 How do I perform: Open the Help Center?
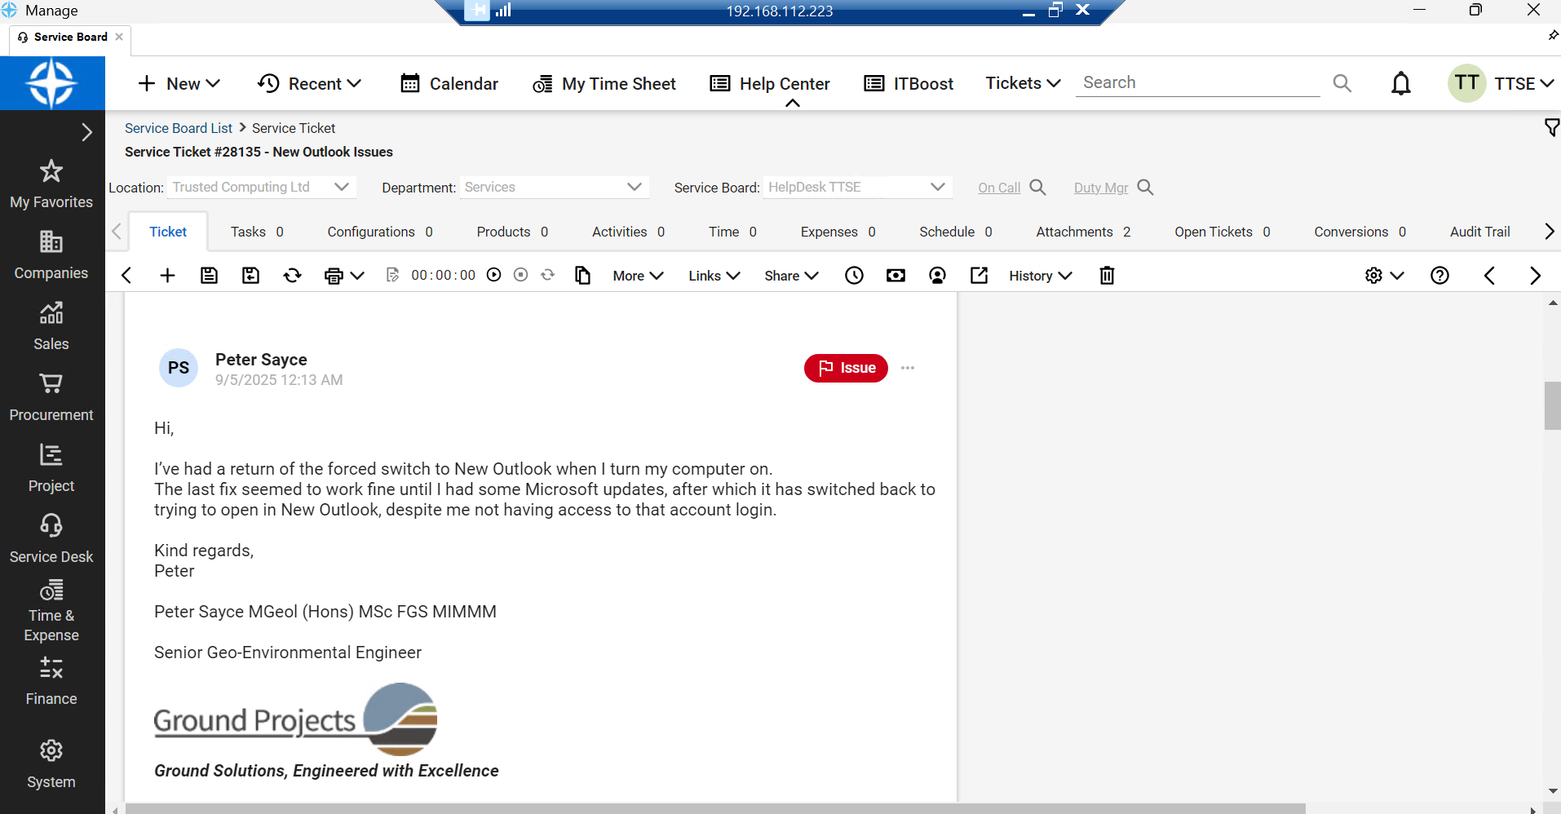tap(770, 83)
